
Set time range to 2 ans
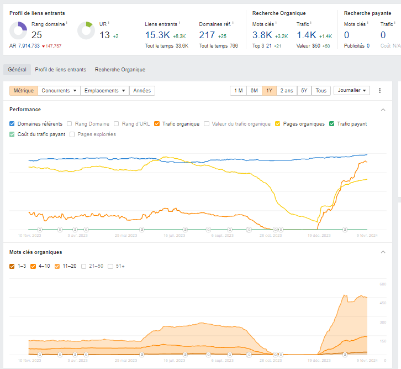point(287,91)
